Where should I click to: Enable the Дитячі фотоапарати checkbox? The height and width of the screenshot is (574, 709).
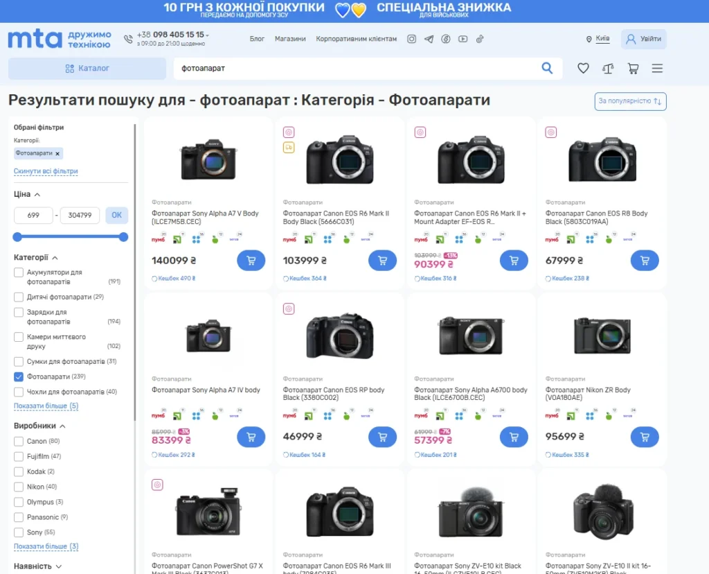click(19, 297)
